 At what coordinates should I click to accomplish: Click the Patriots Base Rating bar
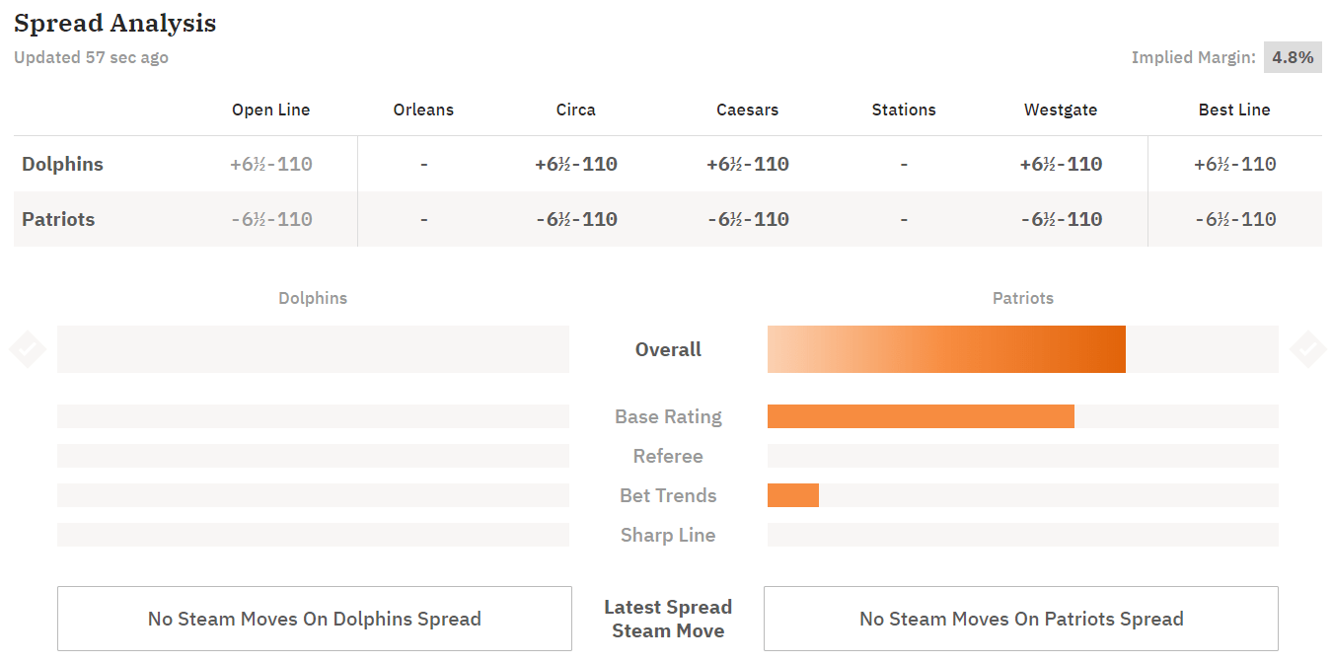(921, 416)
